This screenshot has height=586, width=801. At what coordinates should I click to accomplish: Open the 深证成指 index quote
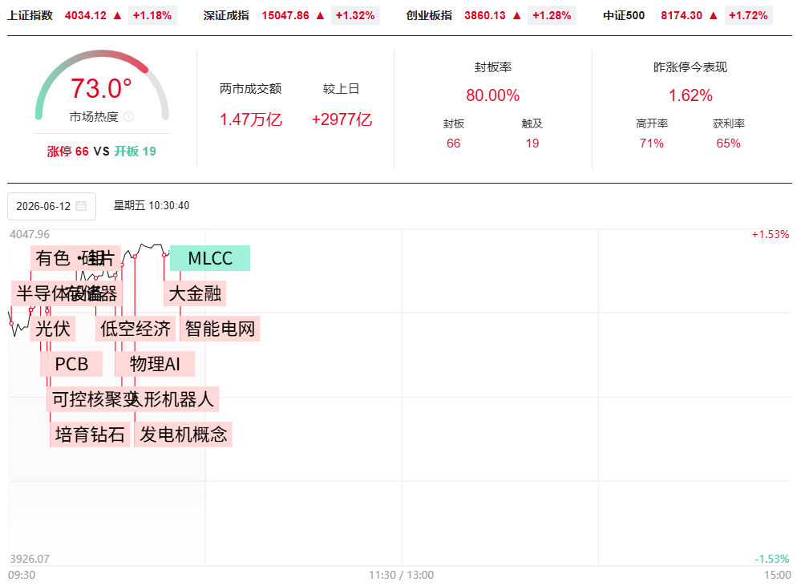[226, 15]
